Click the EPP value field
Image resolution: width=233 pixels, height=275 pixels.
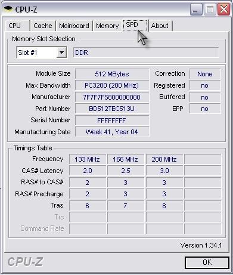(x=205, y=109)
